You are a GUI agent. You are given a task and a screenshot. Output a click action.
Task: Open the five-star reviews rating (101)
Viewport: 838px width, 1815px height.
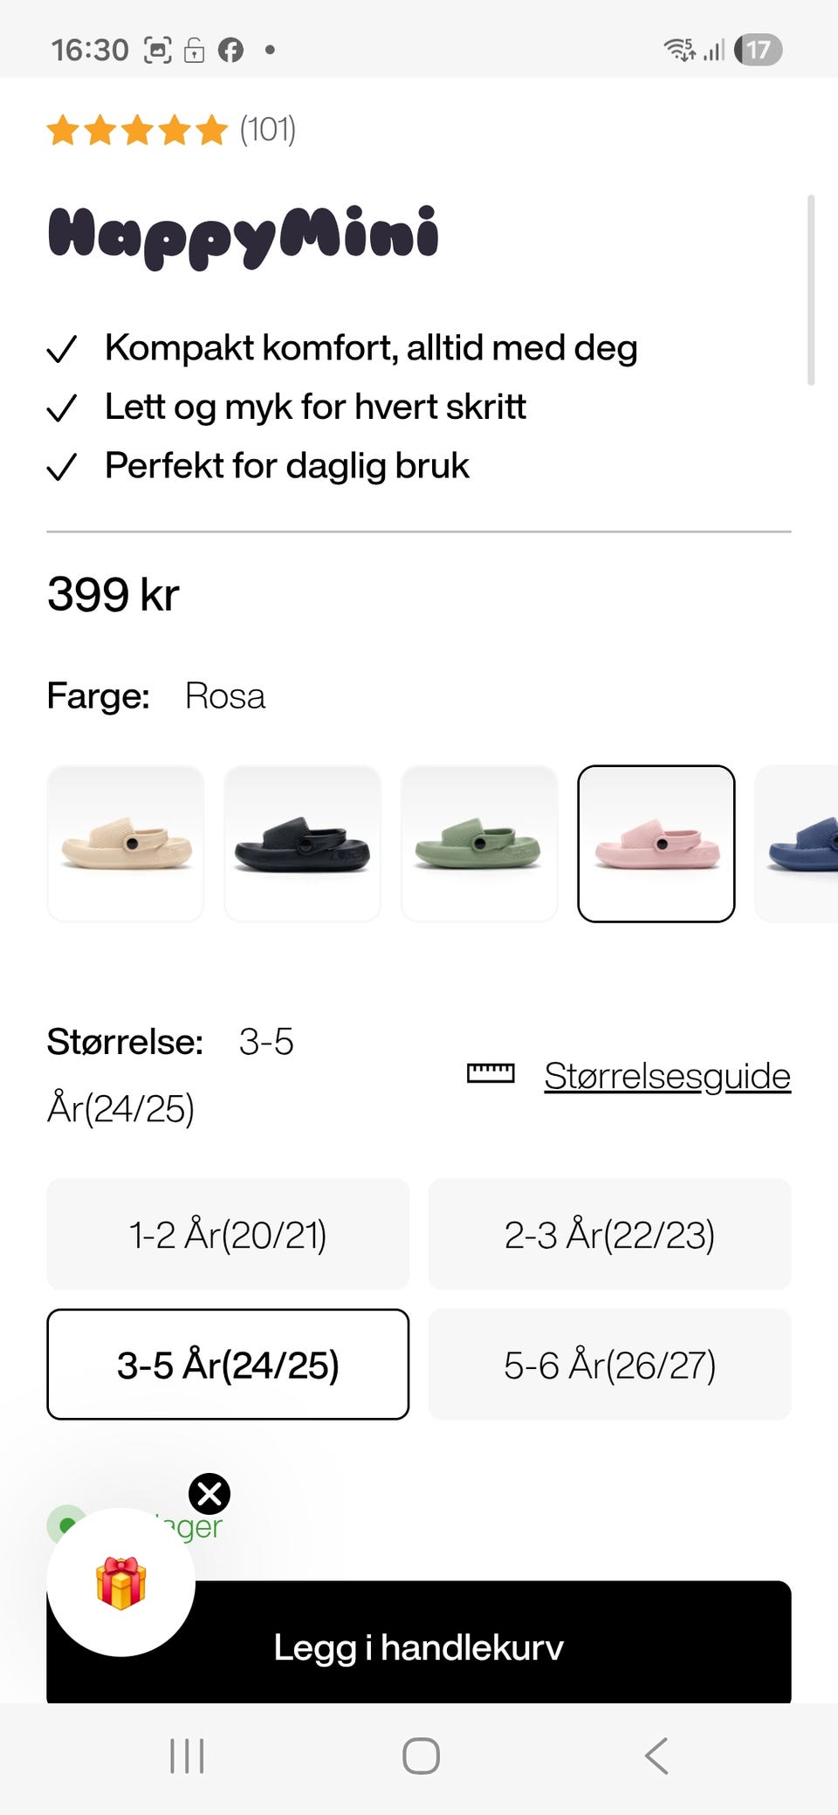click(172, 130)
